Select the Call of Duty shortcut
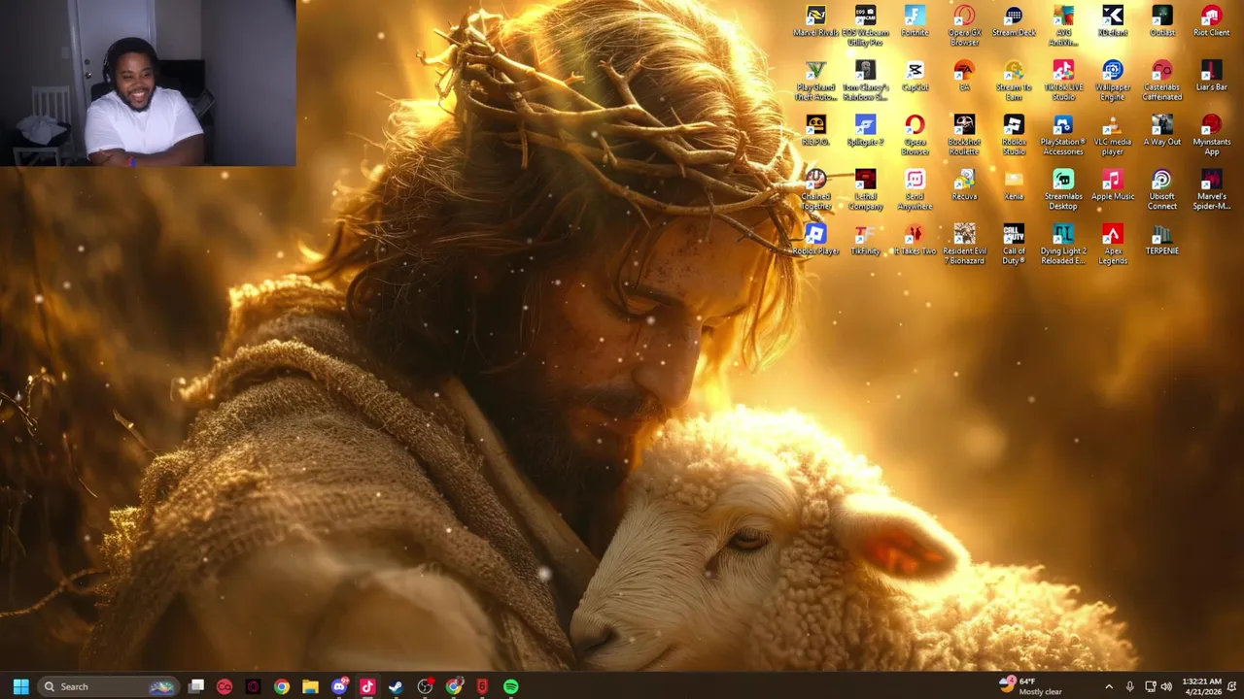Screen dimensions: 1244x699 click(1014, 244)
